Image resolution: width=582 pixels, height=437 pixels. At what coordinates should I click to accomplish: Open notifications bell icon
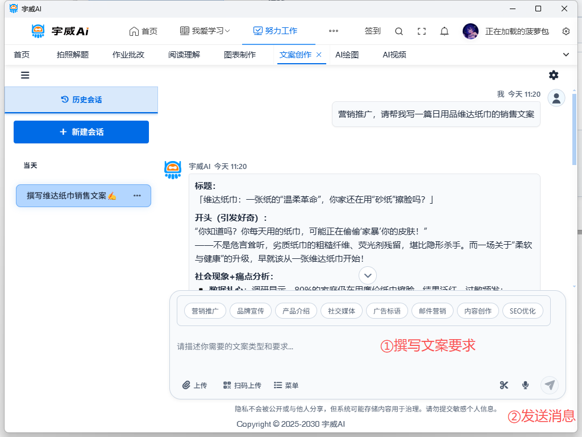pyautogui.click(x=444, y=31)
